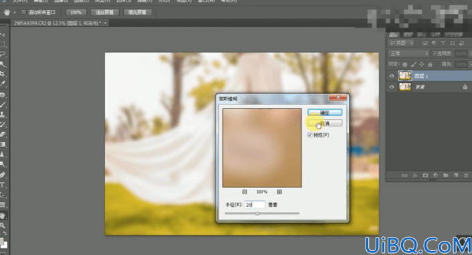The image size is (472, 255).
Task: Swap foreground and background colors
Action: 5,234
